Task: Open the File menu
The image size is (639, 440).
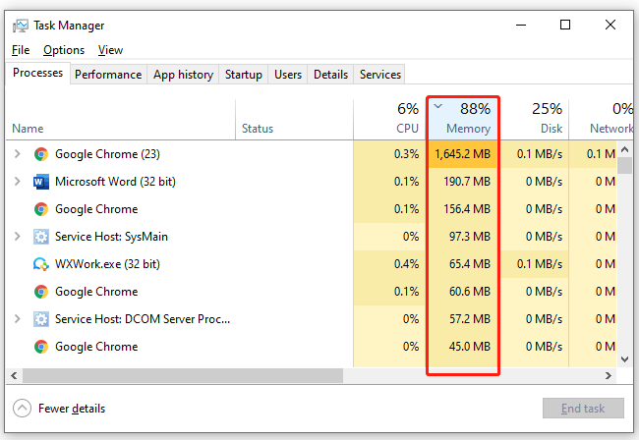Action: pos(21,50)
